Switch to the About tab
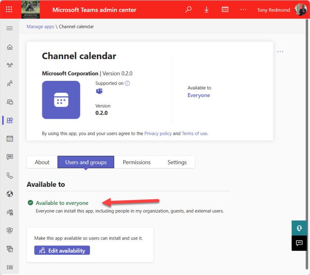310x275 pixels. pos(42,162)
